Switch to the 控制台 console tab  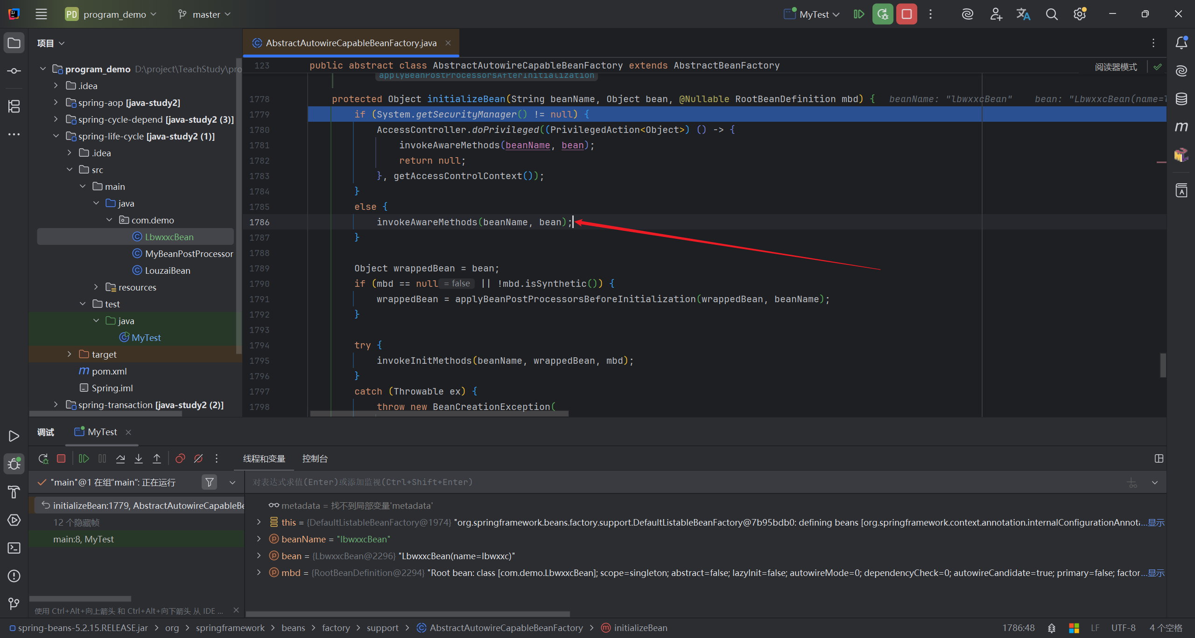[x=315, y=459]
